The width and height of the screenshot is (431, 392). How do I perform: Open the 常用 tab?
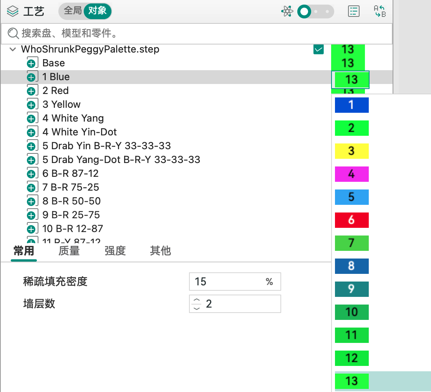(24, 251)
